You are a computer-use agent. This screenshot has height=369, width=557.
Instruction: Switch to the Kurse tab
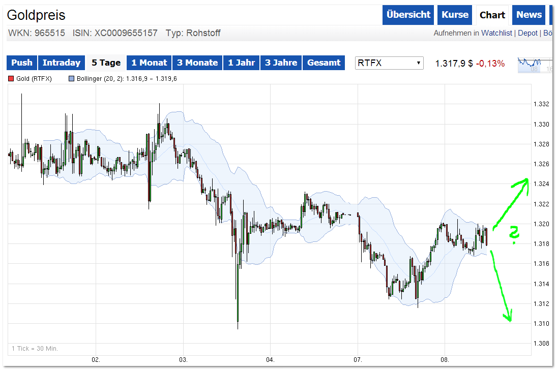pyautogui.click(x=455, y=15)
